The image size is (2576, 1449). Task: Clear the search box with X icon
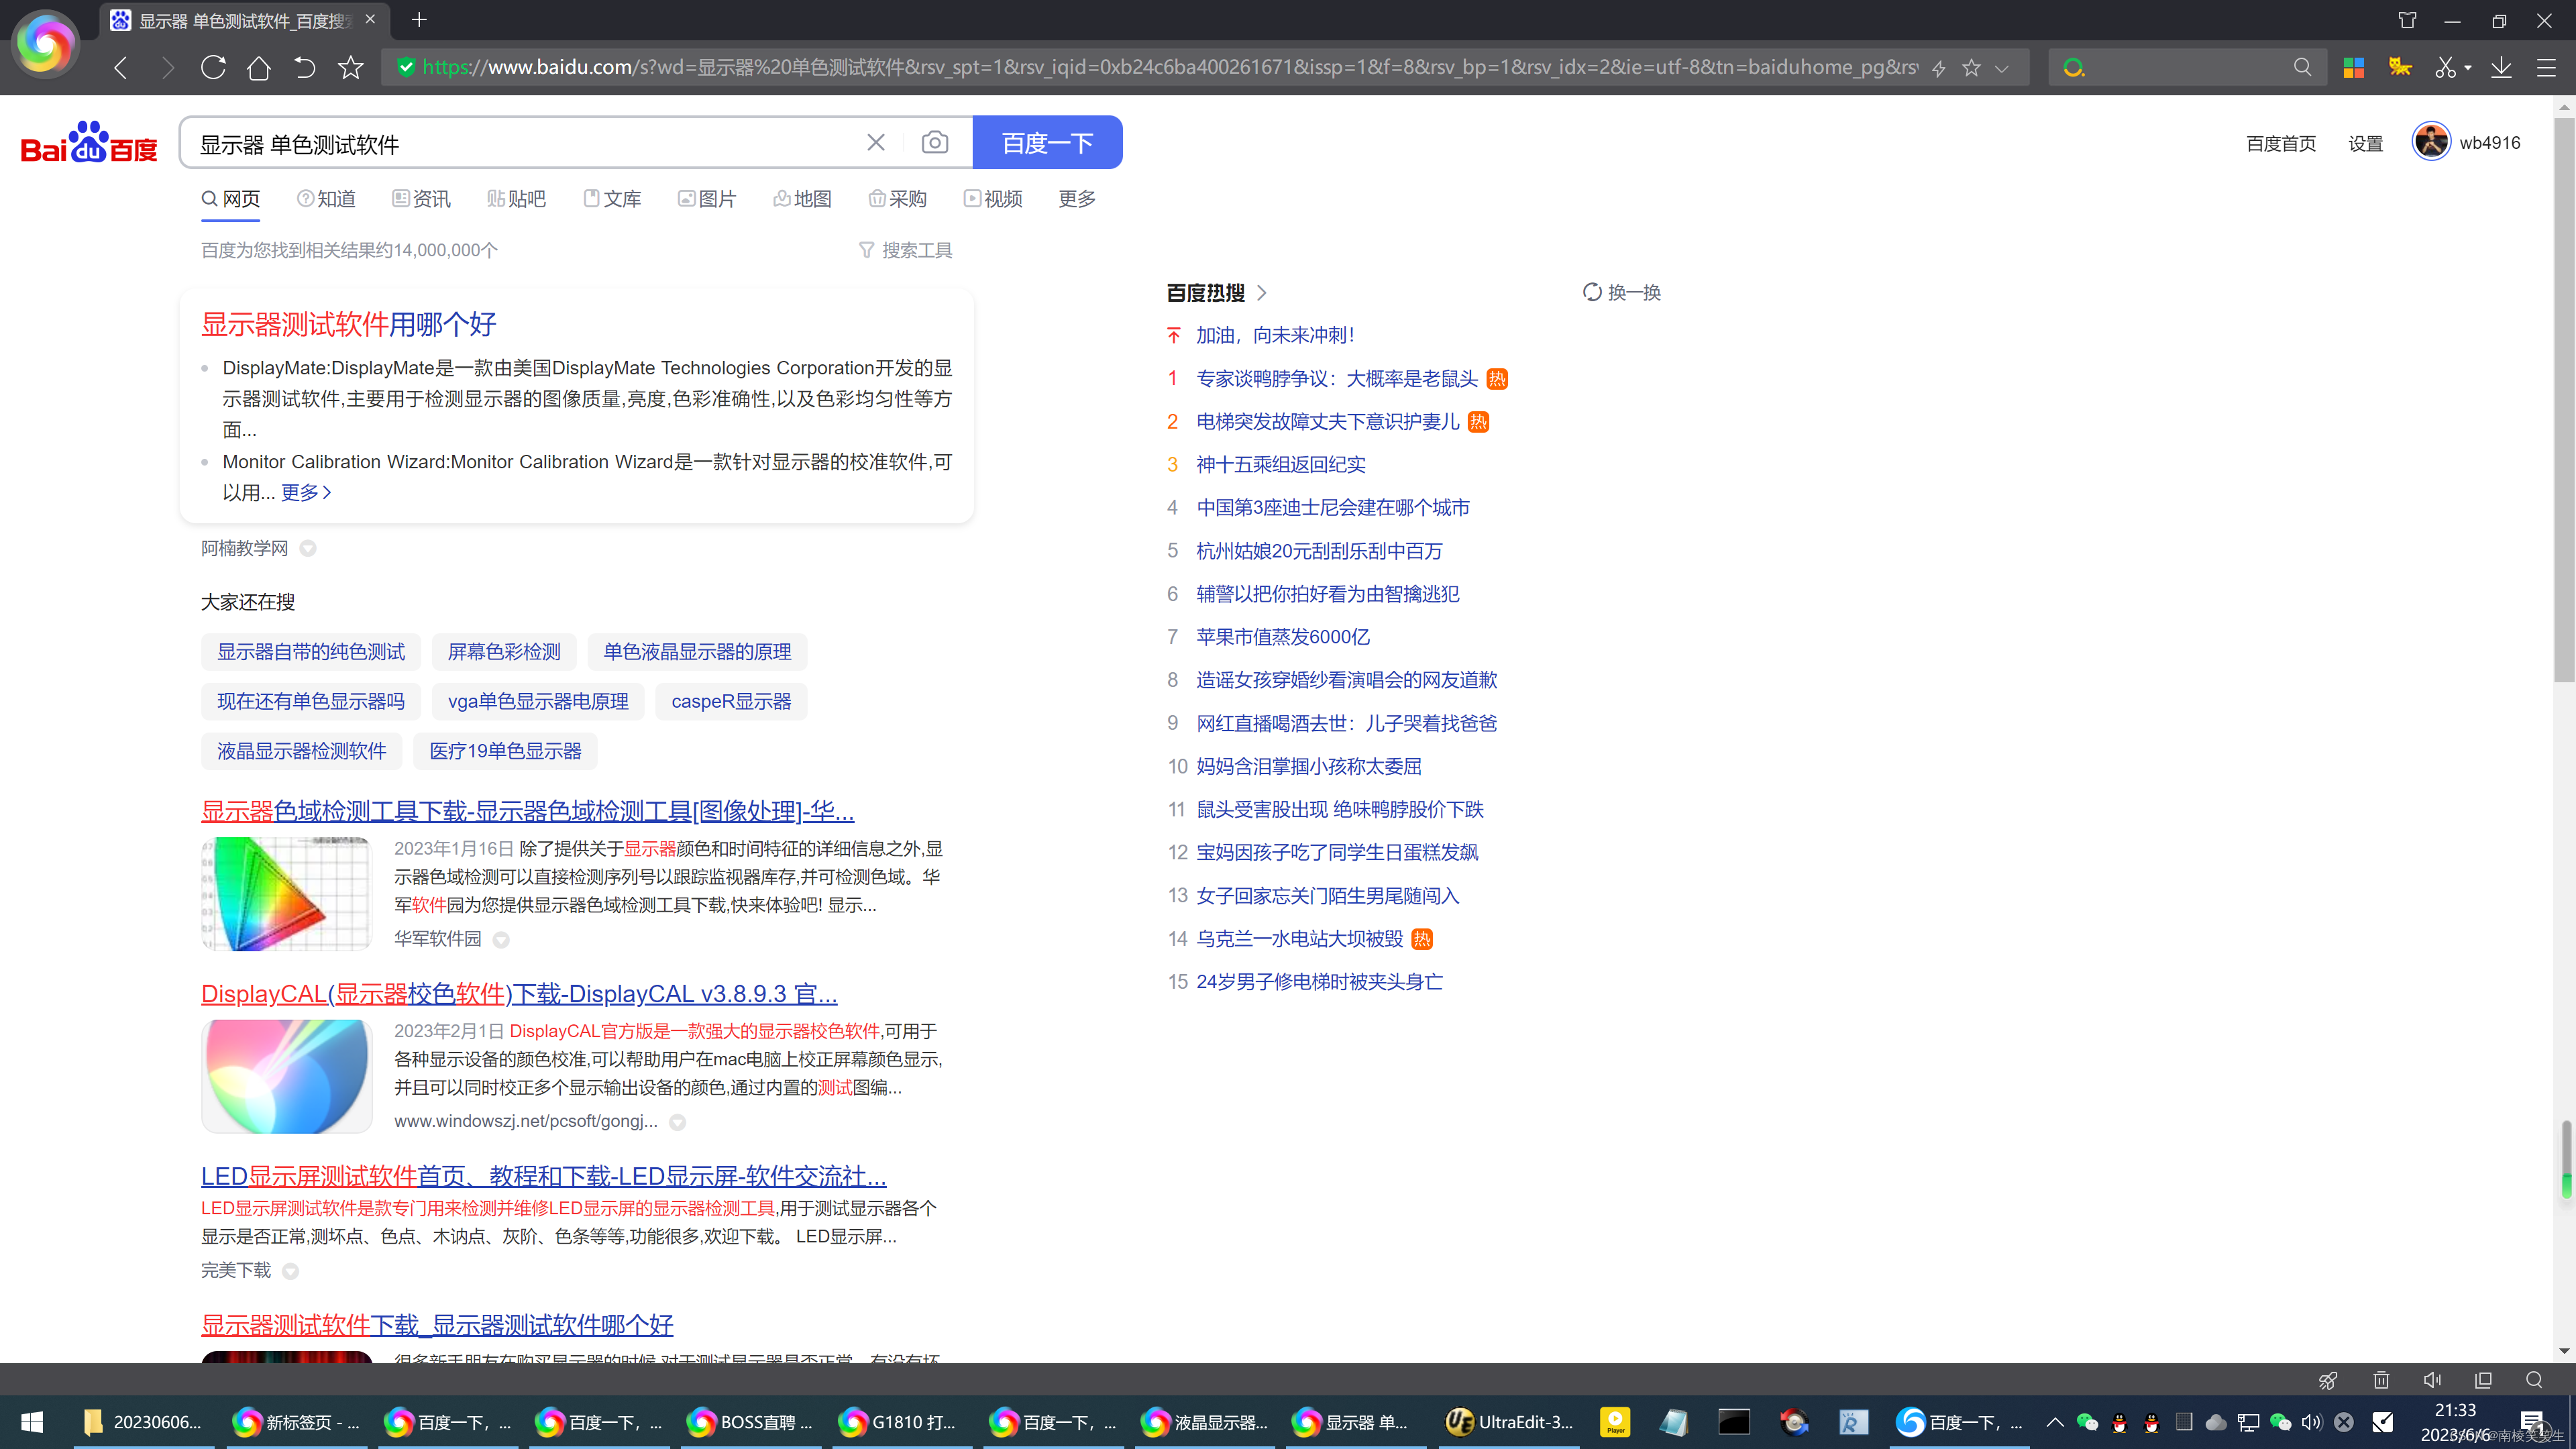point(875,143)
